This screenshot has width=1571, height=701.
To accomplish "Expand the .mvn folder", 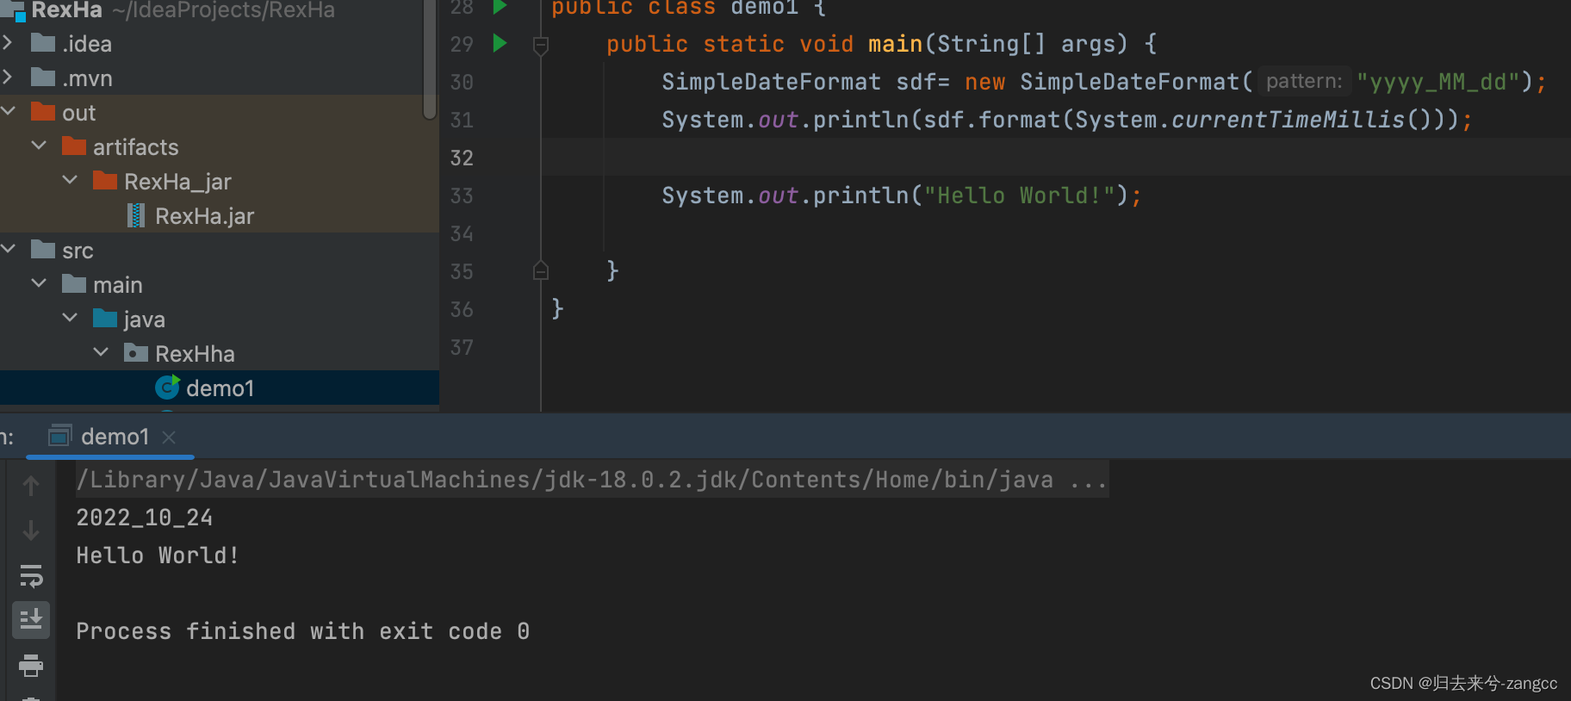I will click(8, 77).
